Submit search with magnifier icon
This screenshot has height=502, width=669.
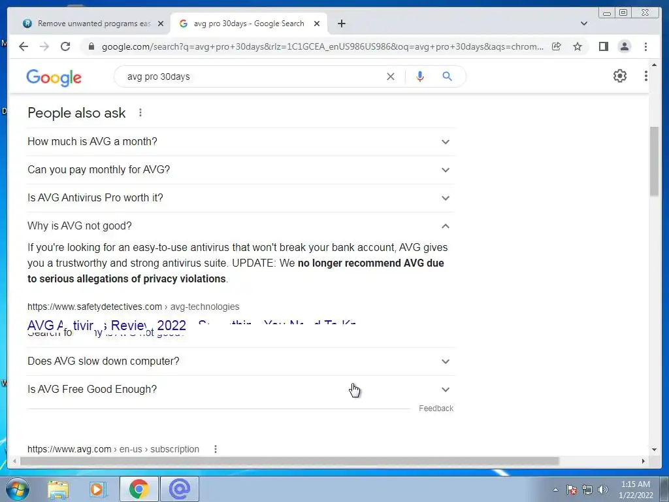click(447, 76)
